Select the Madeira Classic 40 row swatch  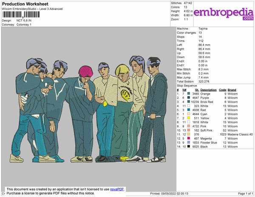pyautogui.click(x=189, y=134)
